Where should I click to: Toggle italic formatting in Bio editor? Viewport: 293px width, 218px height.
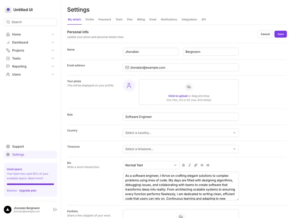(190, 165)
